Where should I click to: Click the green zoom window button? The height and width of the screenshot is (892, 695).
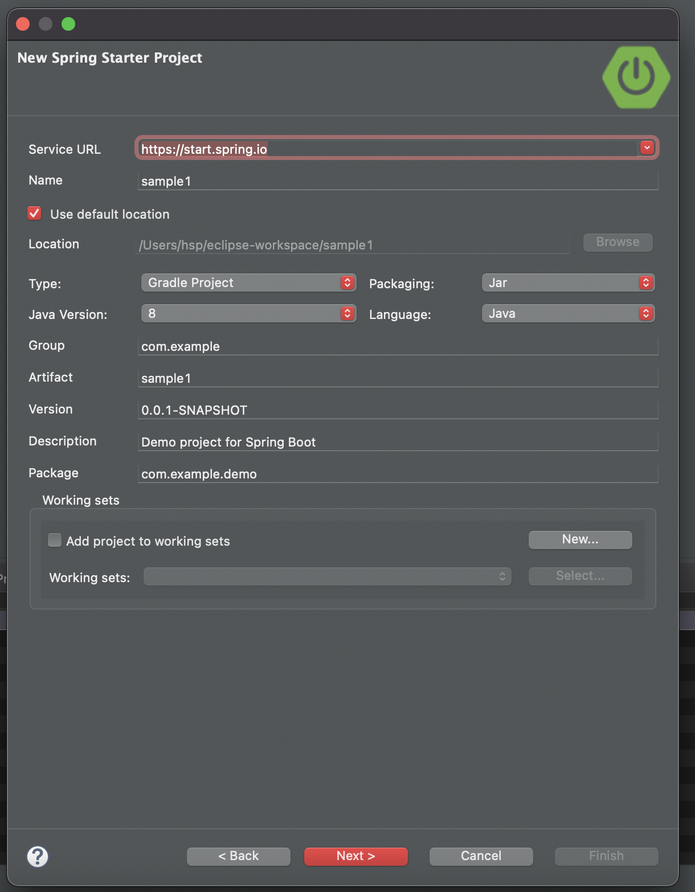68,24
